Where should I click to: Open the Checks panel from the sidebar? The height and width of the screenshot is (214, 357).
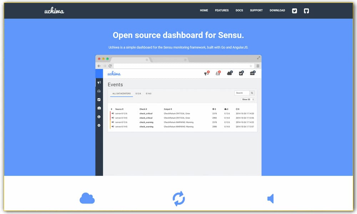pos(99,99)
